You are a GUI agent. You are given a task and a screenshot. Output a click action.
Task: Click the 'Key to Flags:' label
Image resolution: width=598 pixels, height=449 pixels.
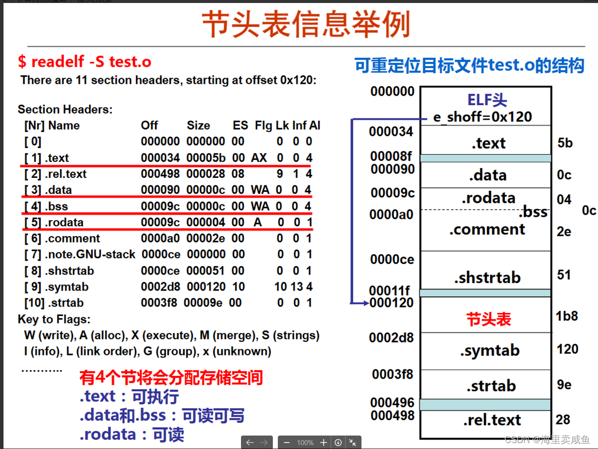point(54,319)
